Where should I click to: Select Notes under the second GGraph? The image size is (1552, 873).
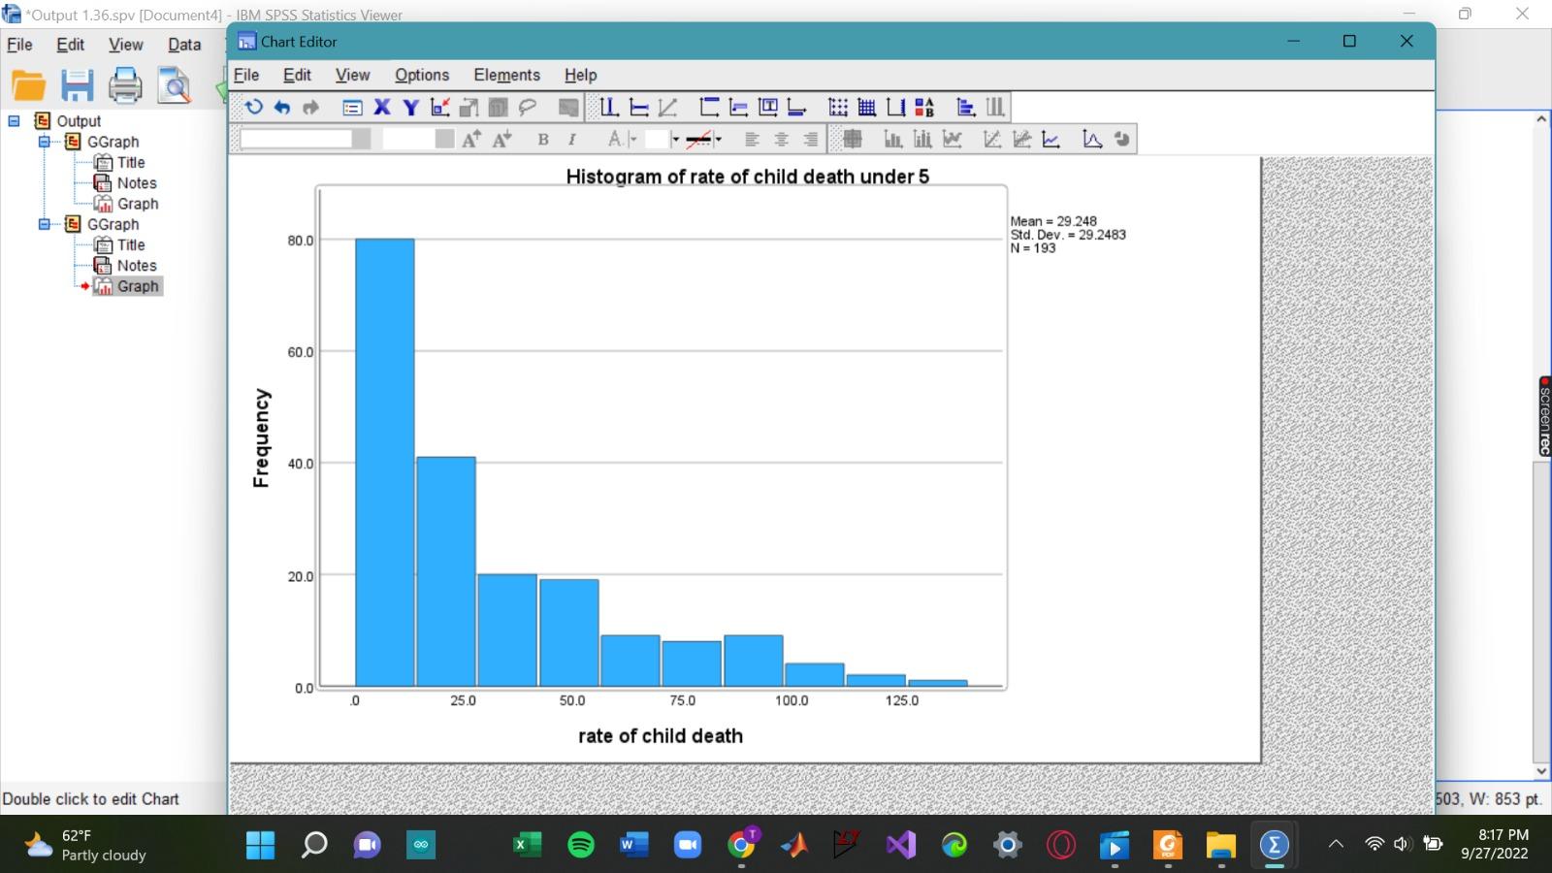[x=135, y=265]
